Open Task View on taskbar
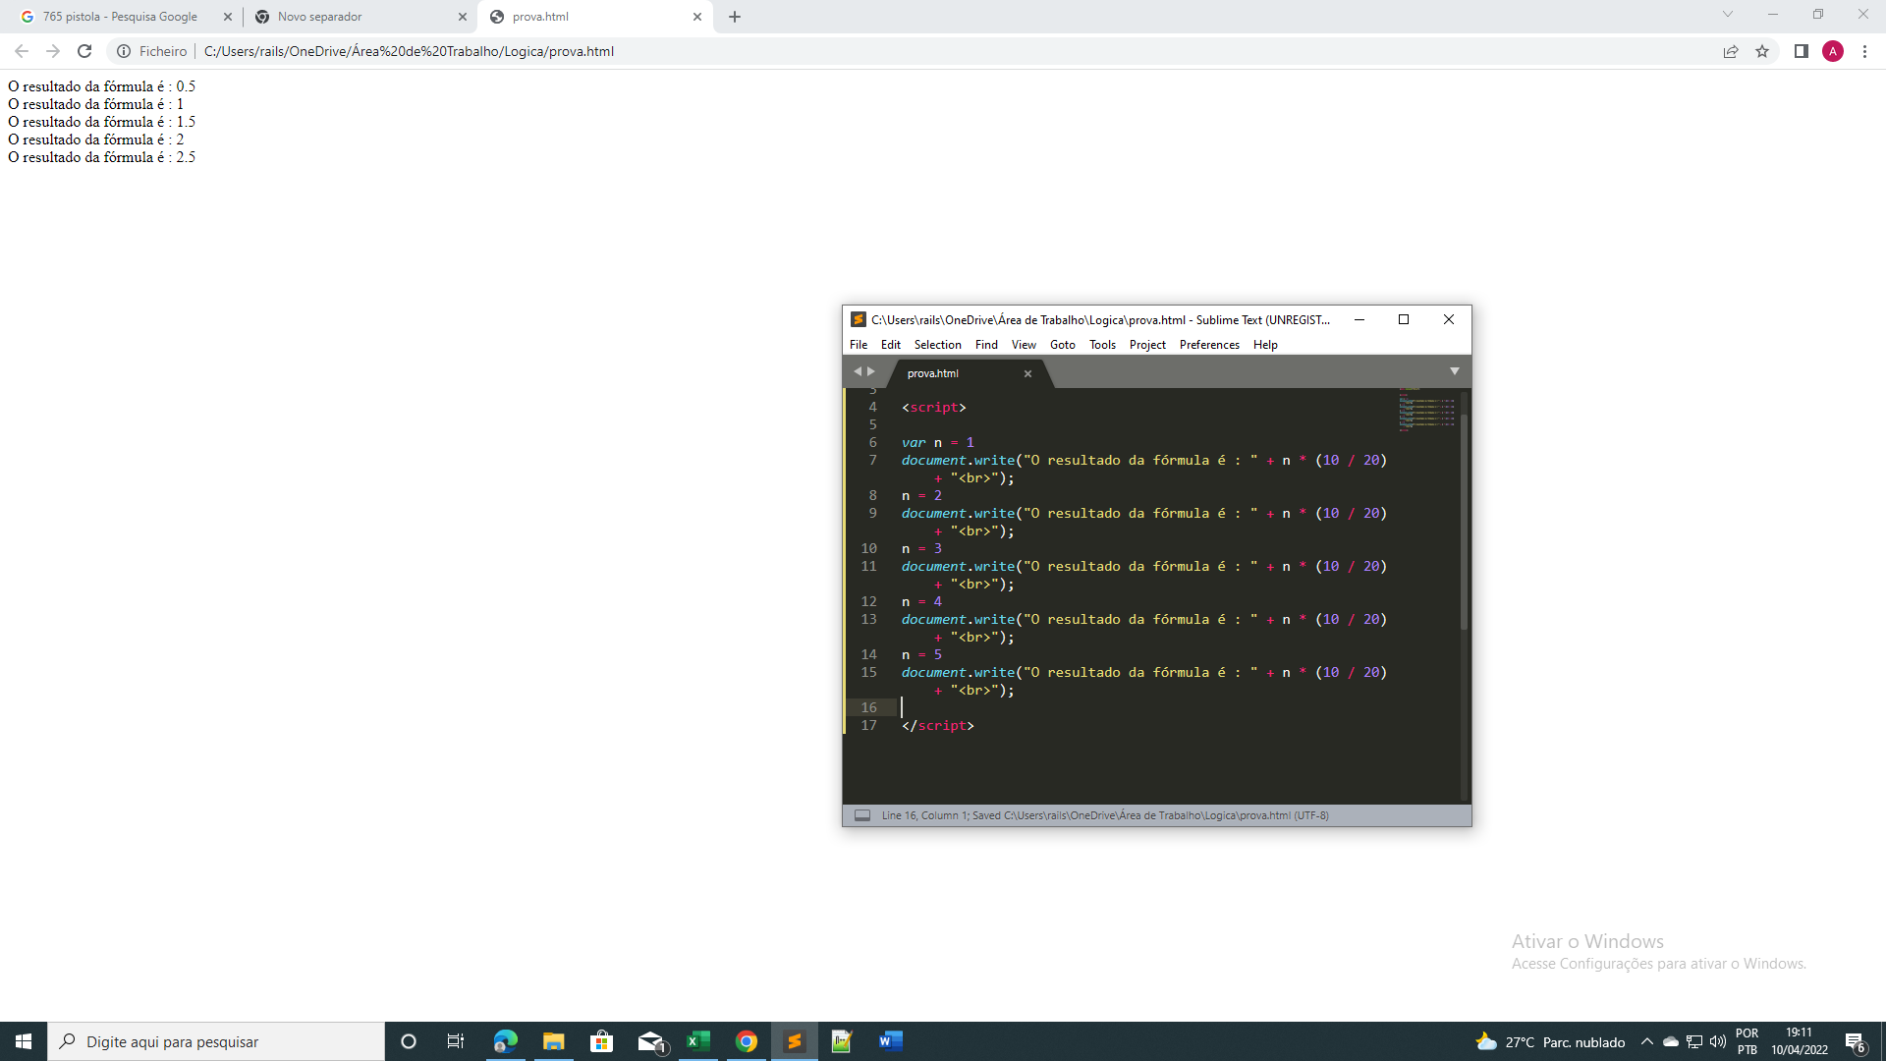This screenshot has width=1886, height=1061. (456, 1041)
